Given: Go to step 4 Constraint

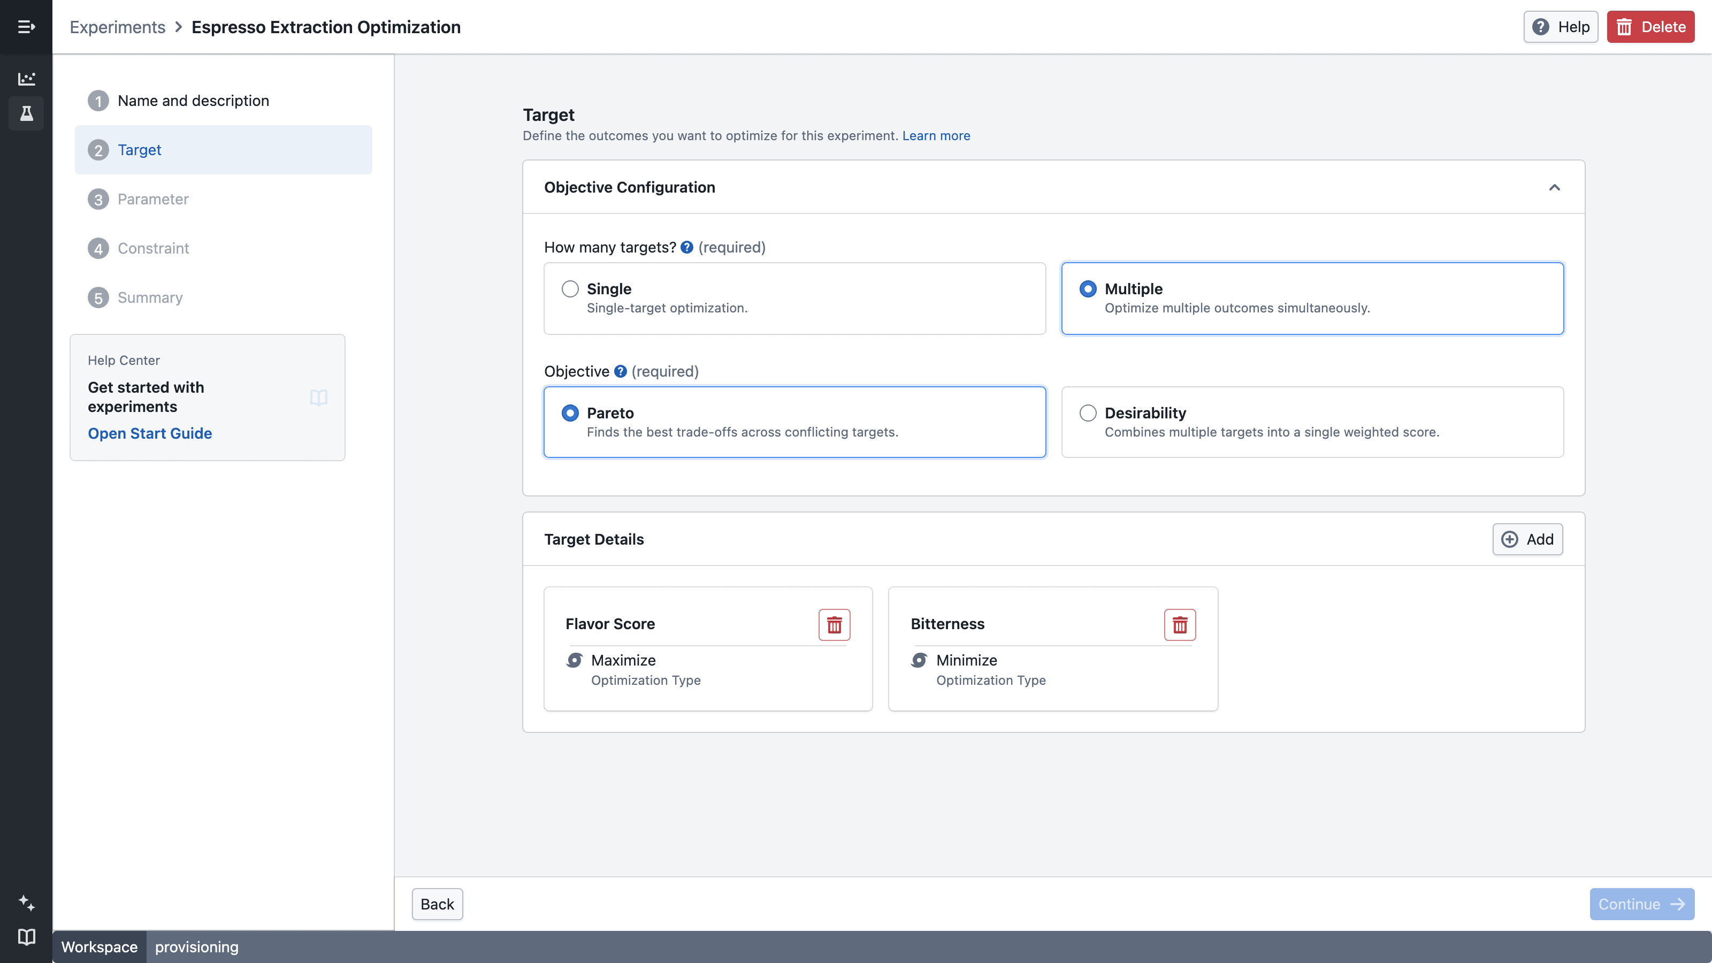Looking at the screenshot, I should pos(223,248).
